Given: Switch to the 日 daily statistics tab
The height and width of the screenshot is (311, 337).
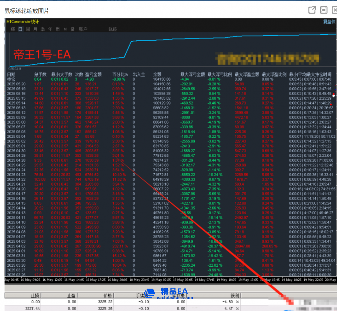Looking at the screenshot, I should [20, 29].
